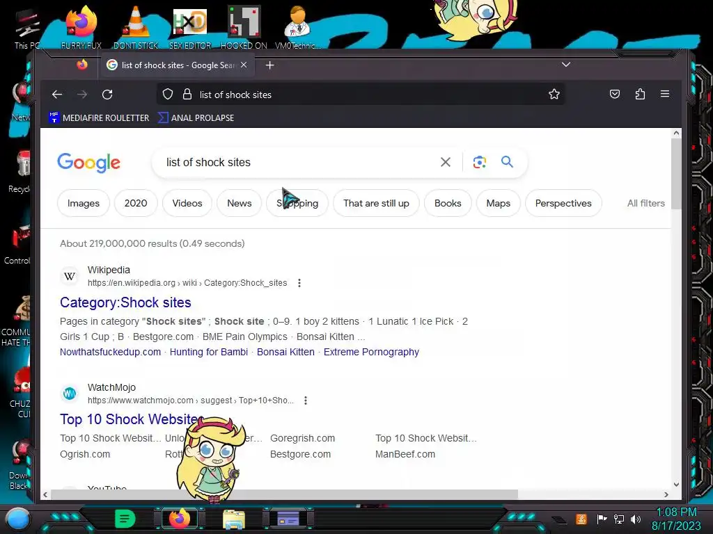Expand the list all tabs chevron
The width and height of the screenshot is (713, 534).
565,65
